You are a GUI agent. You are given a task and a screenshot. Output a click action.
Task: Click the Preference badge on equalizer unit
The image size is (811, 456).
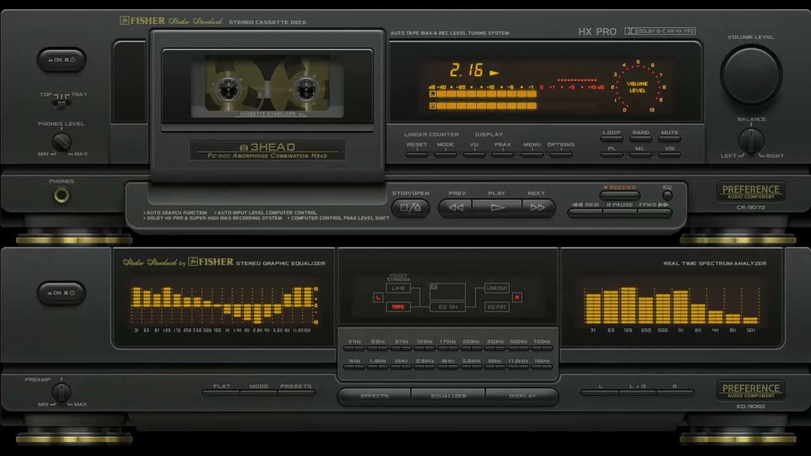751,390
